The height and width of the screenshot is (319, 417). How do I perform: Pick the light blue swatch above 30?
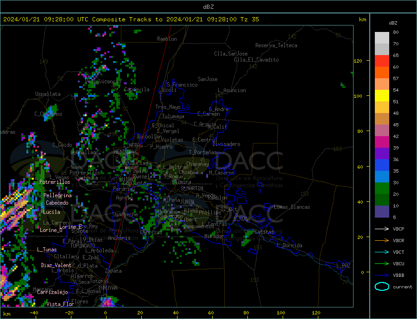coord(382,176)
